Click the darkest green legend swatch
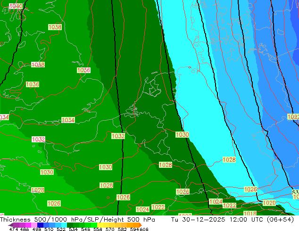Image resolution: width=299 pixels, height=231 pixels. pos(70,225)
